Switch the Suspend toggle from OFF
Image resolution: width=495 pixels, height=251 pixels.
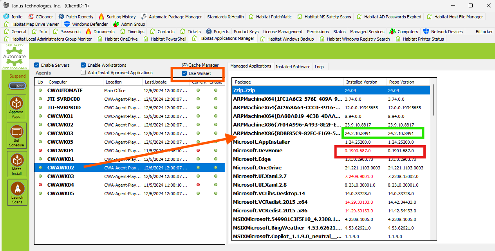coord(17,85)
